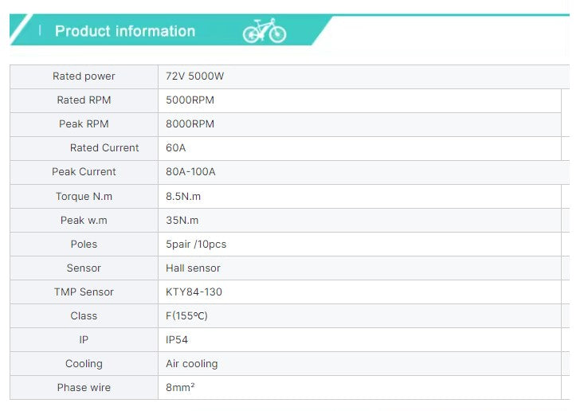Select the Torque N.m label

point(84,196)
